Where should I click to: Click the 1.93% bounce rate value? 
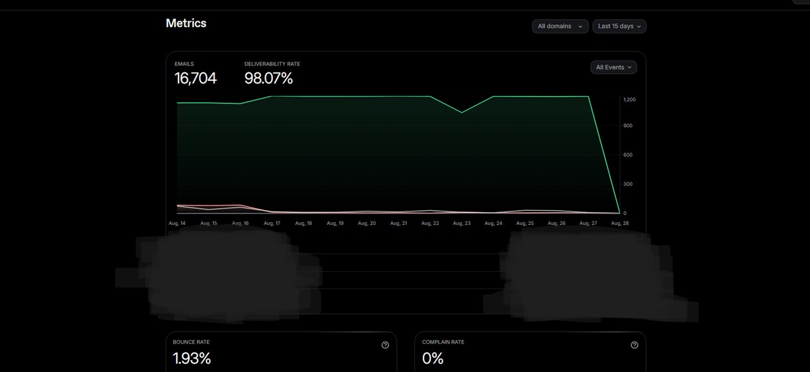tap(192, 359)
